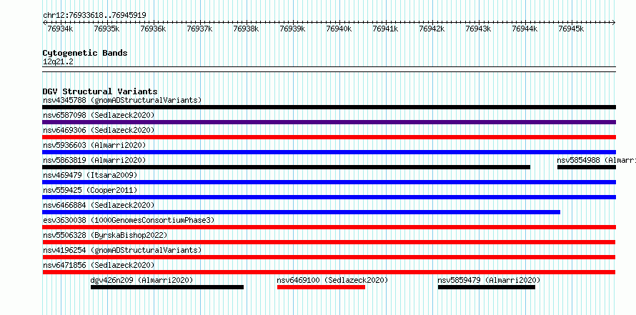636x315 pixels.
Task: Click the DGV Structural Variants track title
Action: pos(100,91)
